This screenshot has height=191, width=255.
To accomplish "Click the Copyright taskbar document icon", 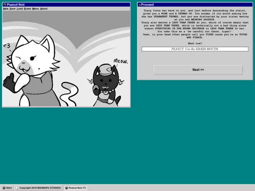I will click(x=17, y=188).
